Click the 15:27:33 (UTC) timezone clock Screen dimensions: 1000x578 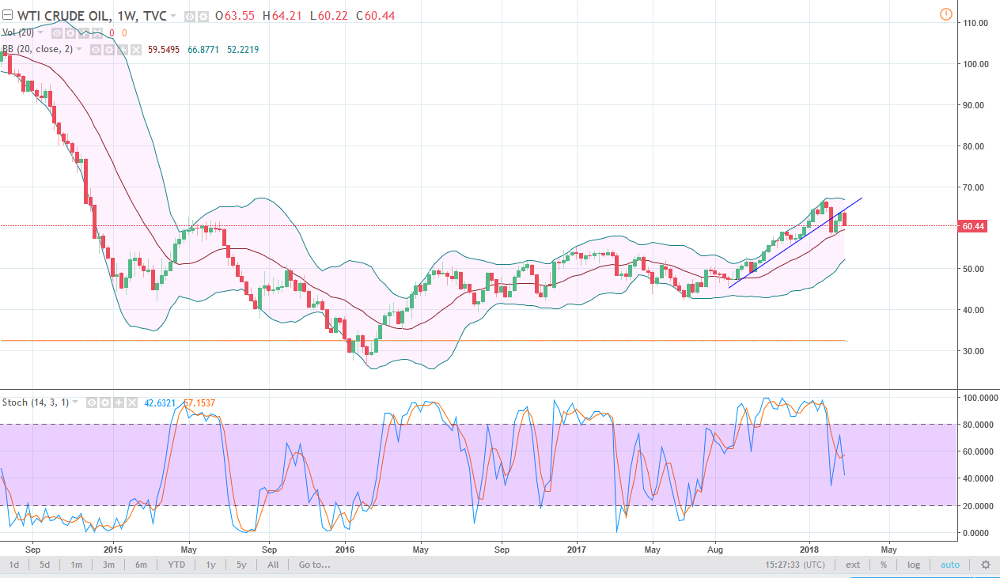[x=795, y=565]
